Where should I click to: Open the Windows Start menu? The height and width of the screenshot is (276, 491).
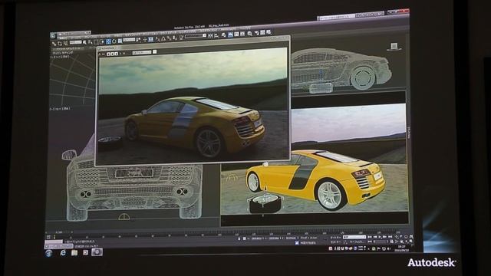[x=49, y=253]
